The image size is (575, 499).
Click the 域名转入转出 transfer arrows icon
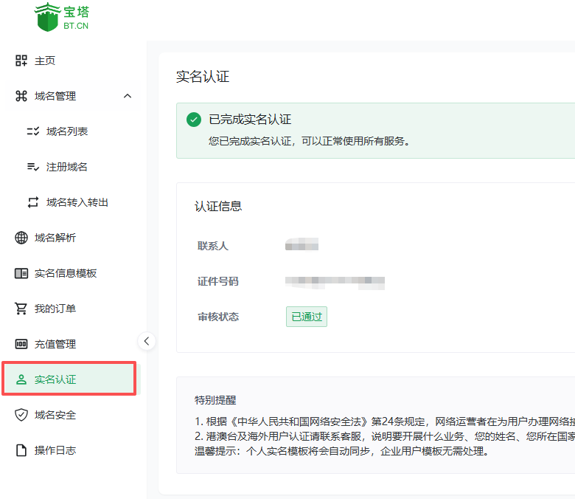pos(33,202)
